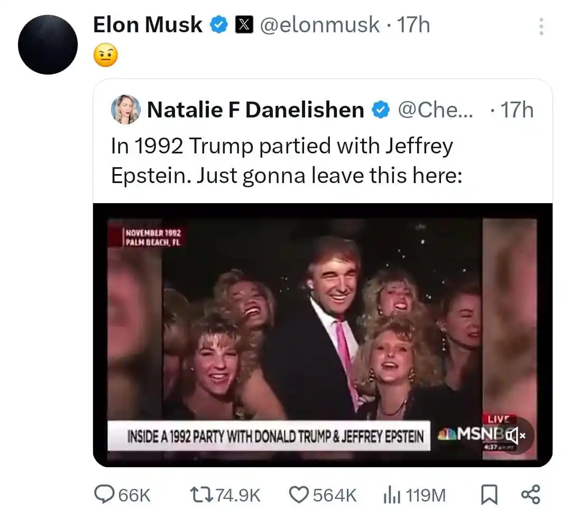Click the share icon for the post
This screenshot has height=510, width=570.
(x=530, y=495)
